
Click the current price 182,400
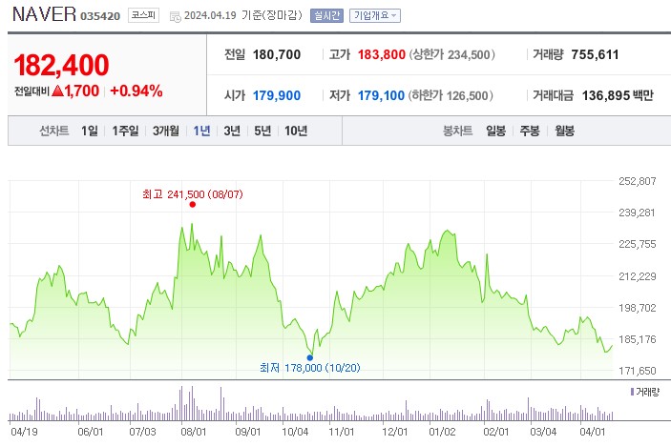62,65
